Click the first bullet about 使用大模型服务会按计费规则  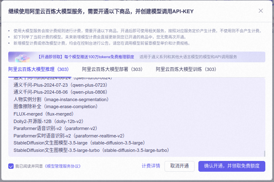138,31
